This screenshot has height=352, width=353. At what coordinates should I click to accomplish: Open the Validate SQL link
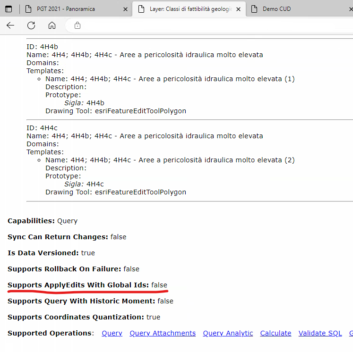(320, 333)
